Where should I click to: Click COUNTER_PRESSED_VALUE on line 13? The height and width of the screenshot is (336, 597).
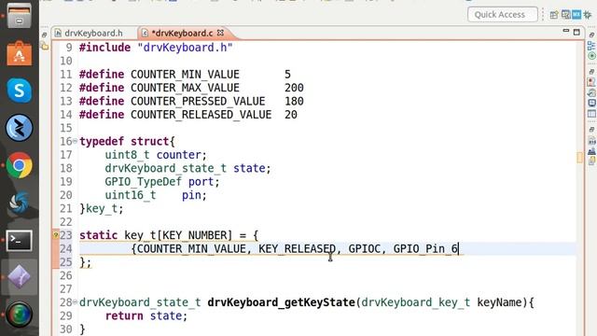(198, 102)
